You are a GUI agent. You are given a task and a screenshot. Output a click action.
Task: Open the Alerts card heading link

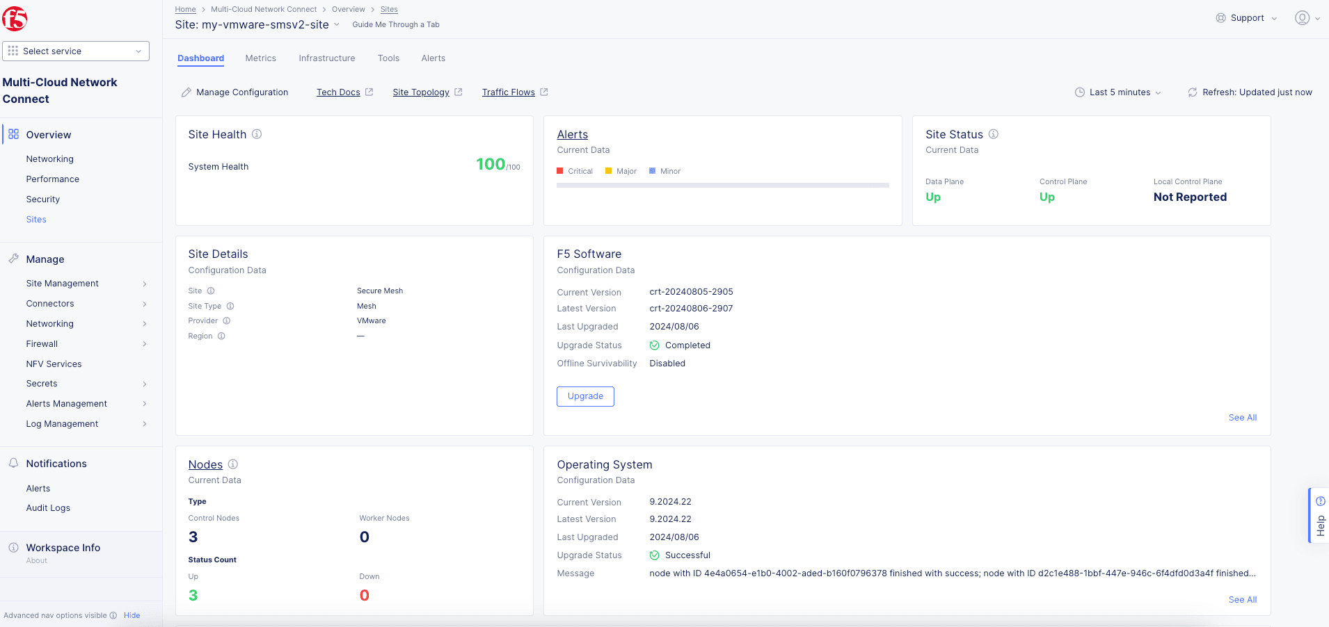tap(573, 135)
